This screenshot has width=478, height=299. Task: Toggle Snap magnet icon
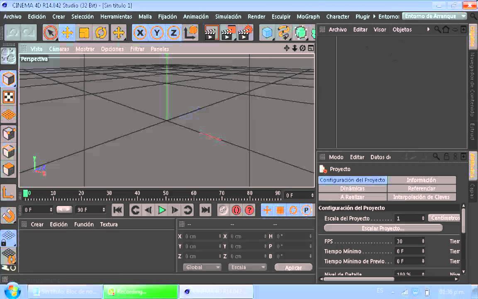[x=9, y=216]
